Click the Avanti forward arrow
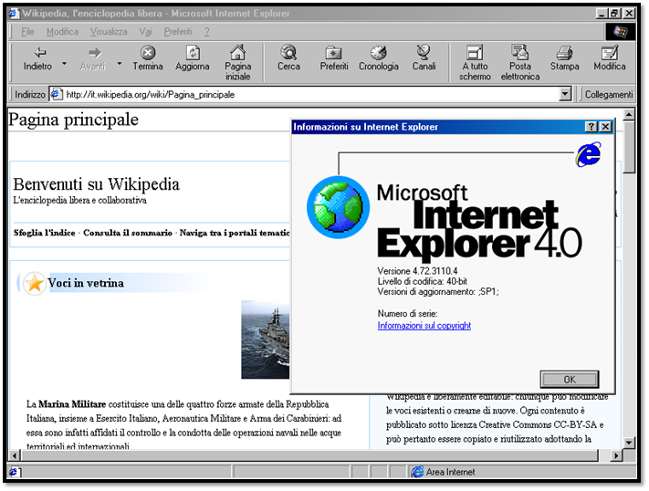Viewport: 649px width, 491px height. coord(93,58)
